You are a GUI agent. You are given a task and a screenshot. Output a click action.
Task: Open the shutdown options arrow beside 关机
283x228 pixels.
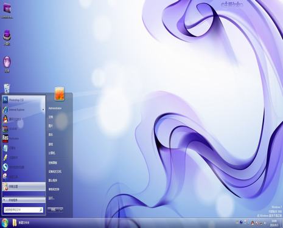[61, 210]
